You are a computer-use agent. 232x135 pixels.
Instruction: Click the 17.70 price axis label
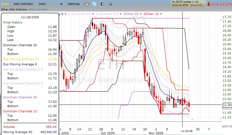coord(227,17)
